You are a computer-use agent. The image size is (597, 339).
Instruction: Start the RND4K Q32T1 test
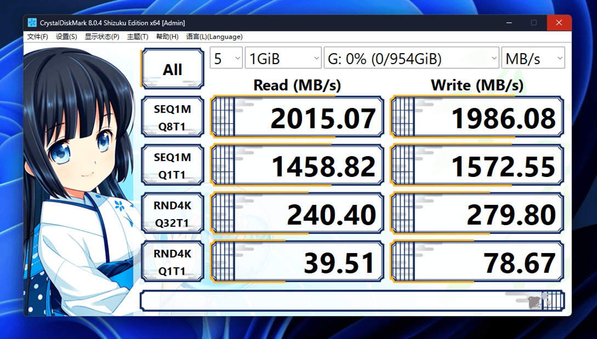(173, 213)
